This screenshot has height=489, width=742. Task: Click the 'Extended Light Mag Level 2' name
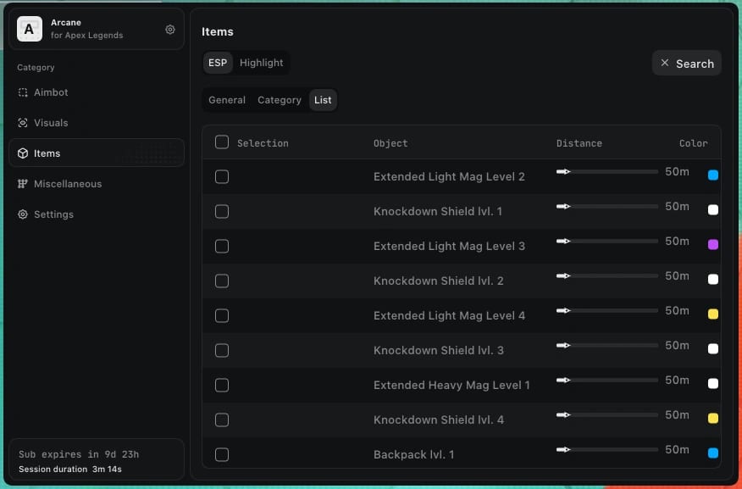pos(449,176)
